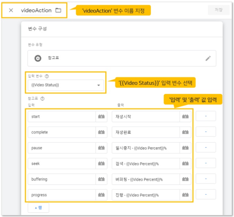This screenshot has width=234, height=217.
Task: Edit the 일시중지 output field
Action: [x=146, y=148]
